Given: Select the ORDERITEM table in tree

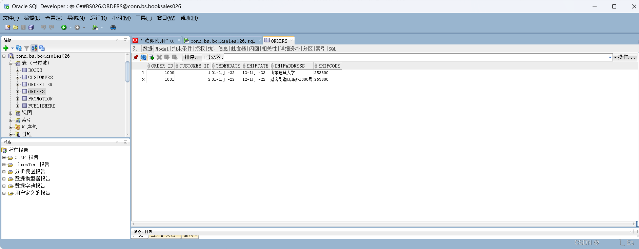Looking at the screenshot, I should 40,84.
